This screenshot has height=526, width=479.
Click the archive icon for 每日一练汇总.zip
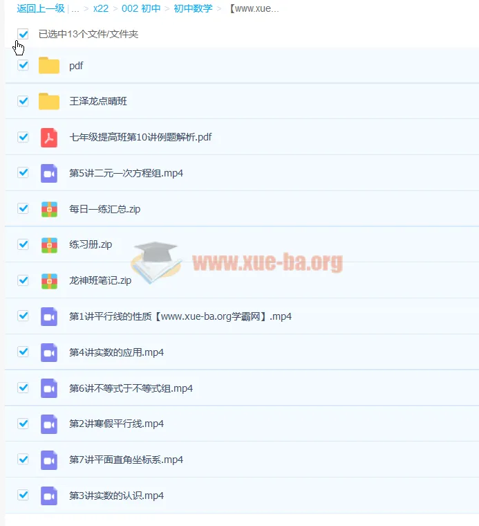(49, 209)
